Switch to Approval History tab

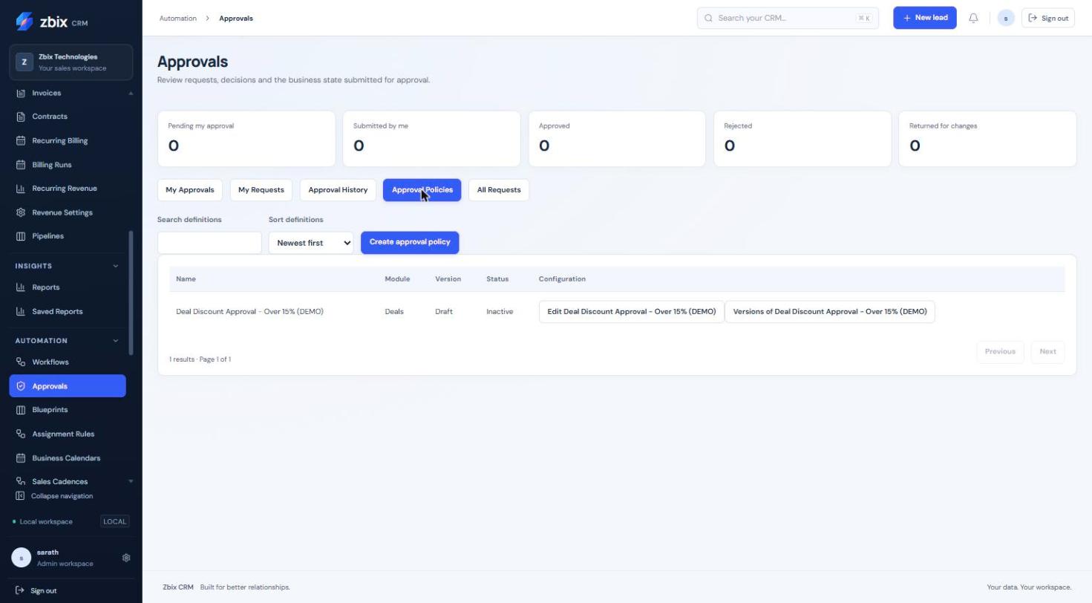pyautogui.click(x=338, y=190)
